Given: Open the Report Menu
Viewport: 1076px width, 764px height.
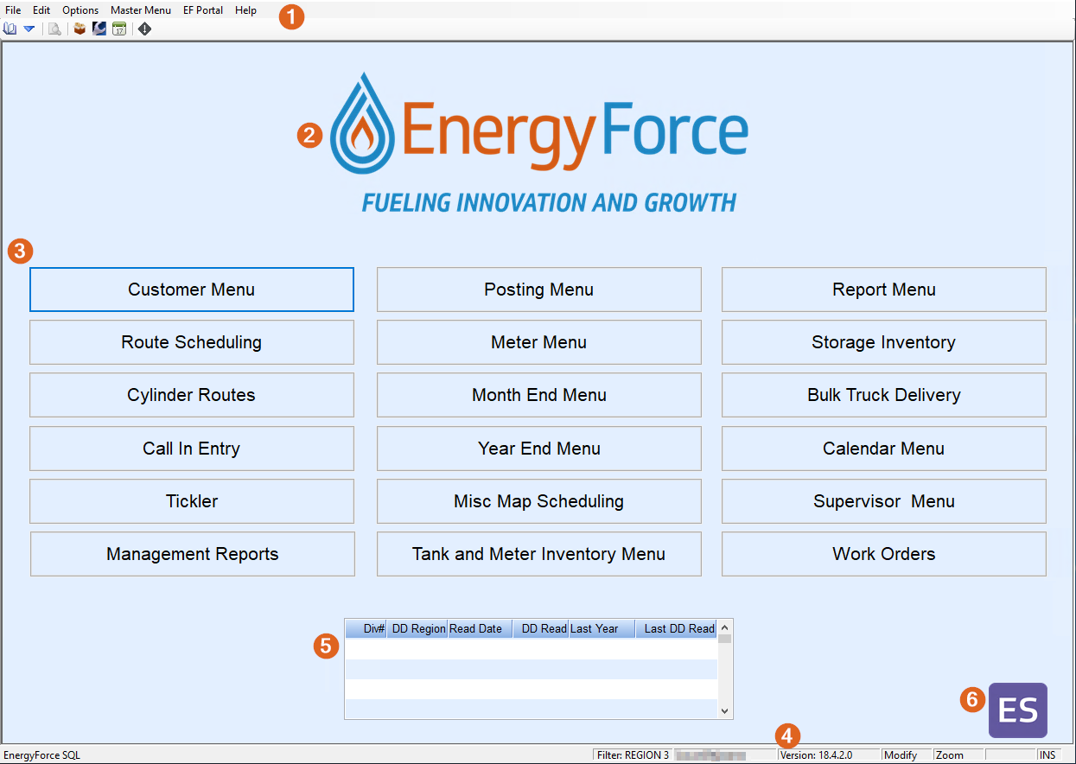Looking at the screenshot, I should point(884,290).
